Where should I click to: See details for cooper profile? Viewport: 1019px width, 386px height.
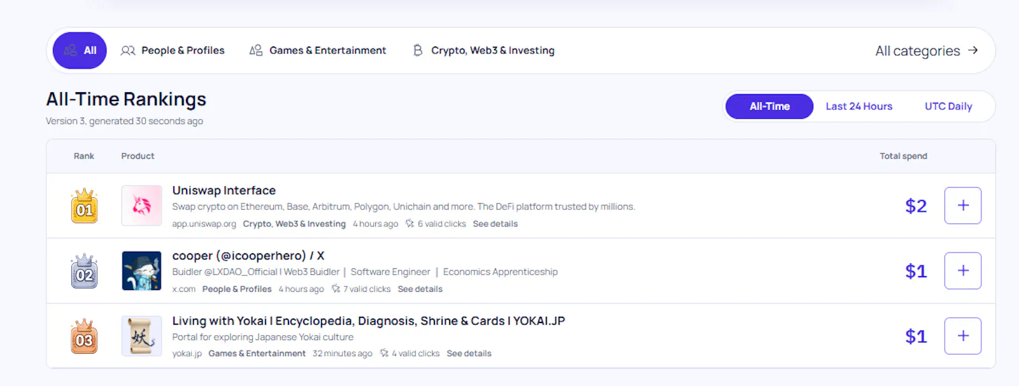pos(420,289)
